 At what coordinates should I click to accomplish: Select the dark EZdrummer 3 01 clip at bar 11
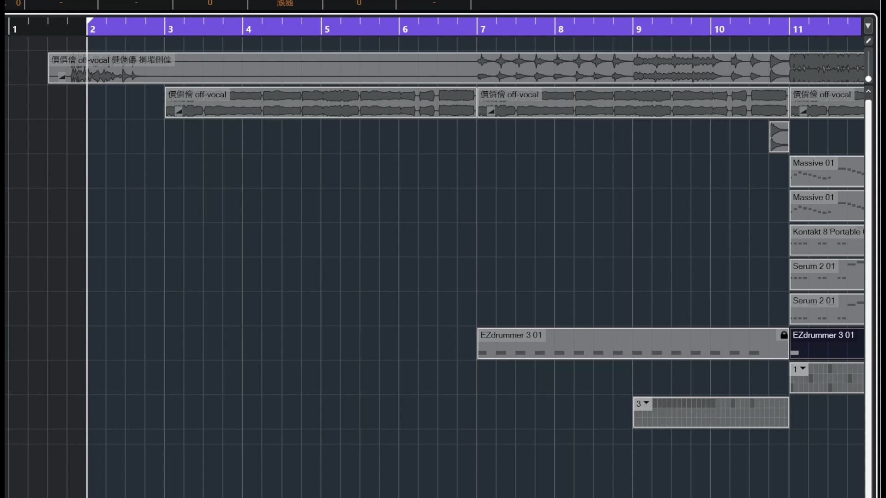coord(827,344)
